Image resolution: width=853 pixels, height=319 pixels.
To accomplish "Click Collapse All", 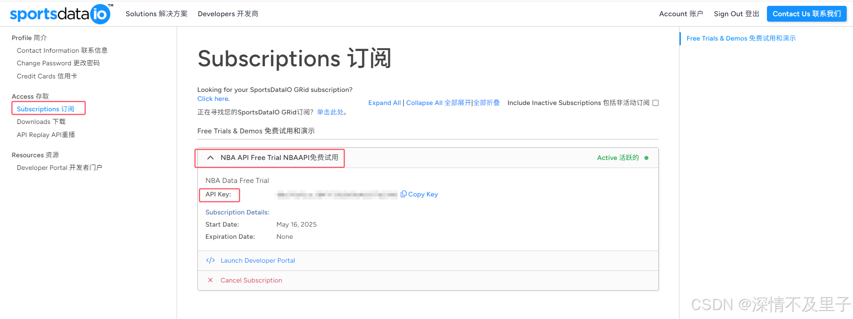I will [424, 103].
